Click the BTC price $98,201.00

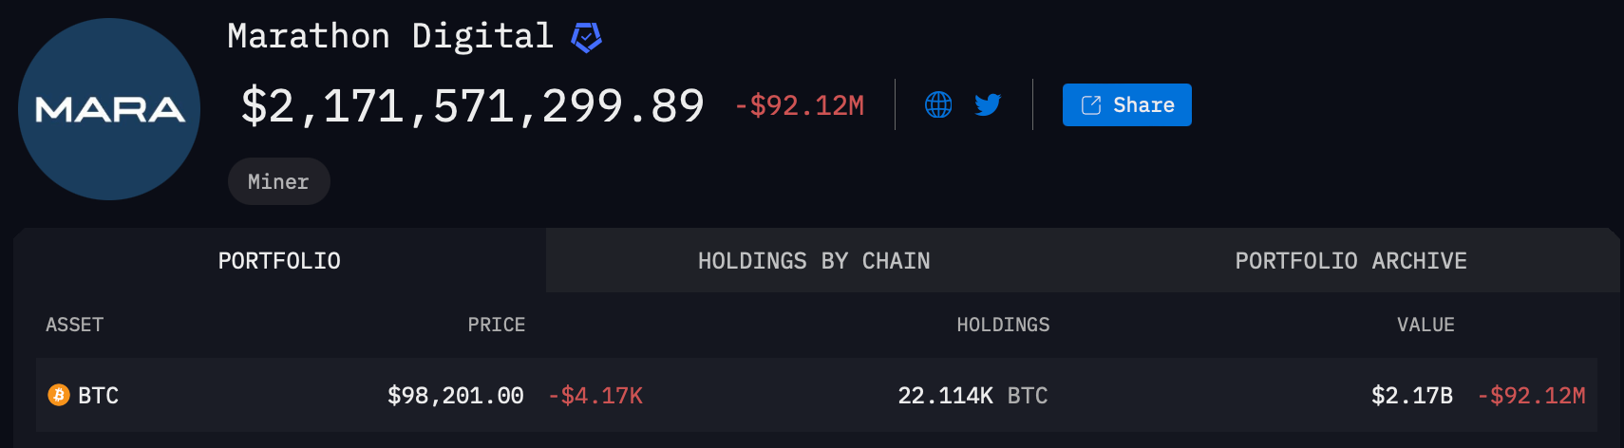point(455,396)
